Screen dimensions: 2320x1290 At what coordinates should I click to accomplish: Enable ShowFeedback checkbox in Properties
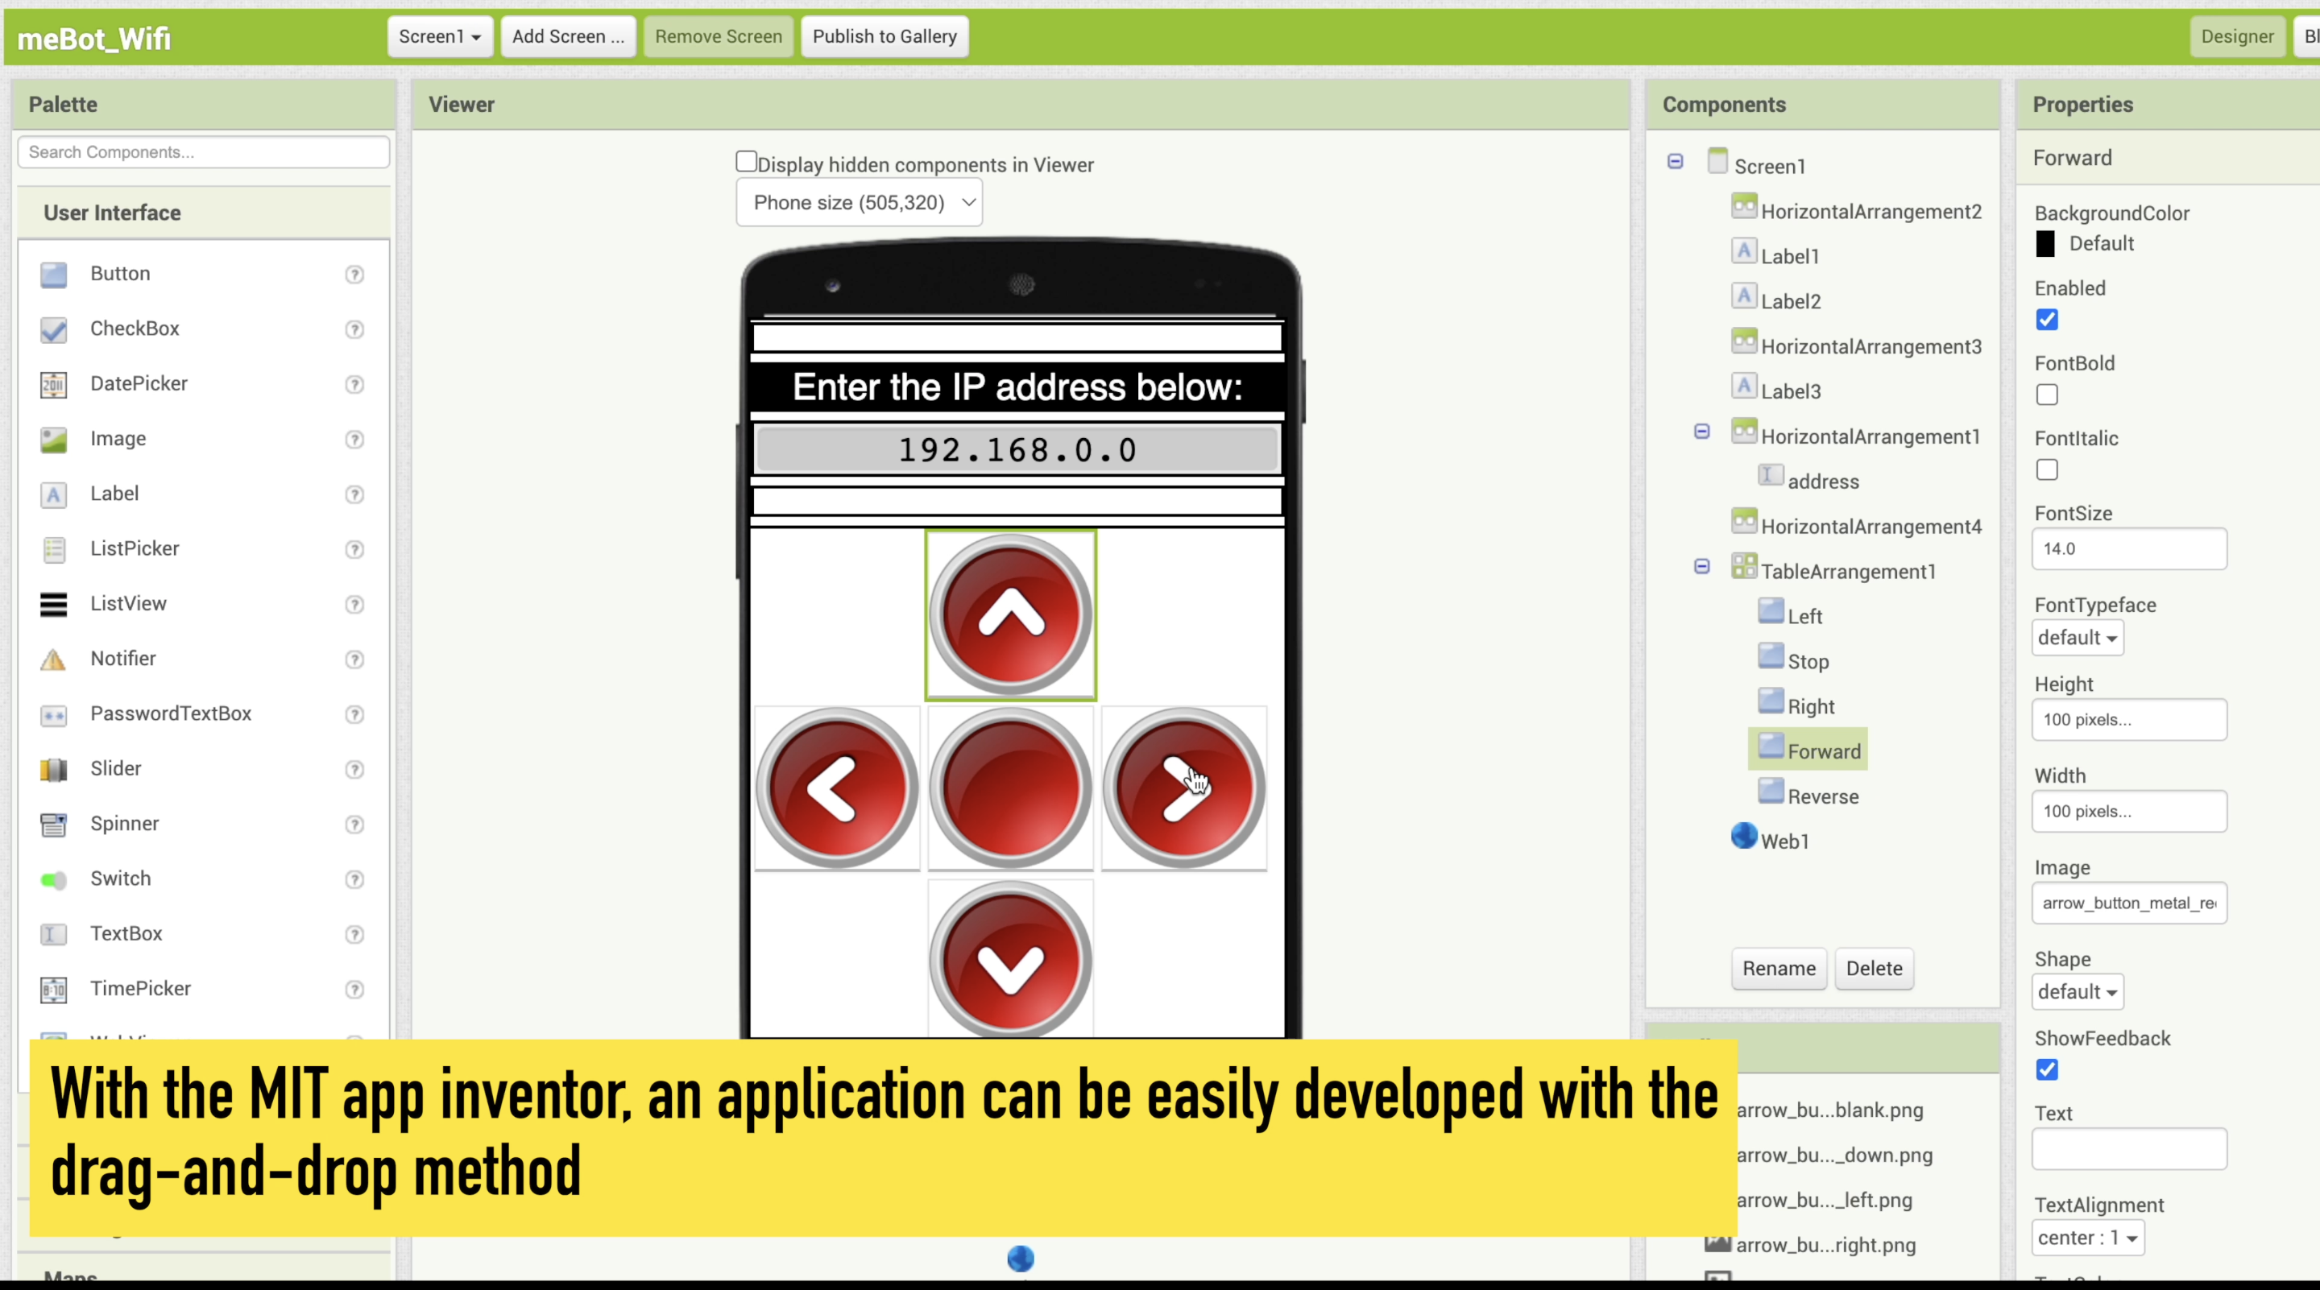pos(2049,1069)
